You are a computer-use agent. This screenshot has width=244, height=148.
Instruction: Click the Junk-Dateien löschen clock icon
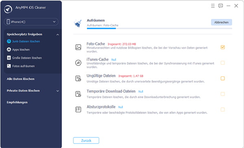coord(9,41)
